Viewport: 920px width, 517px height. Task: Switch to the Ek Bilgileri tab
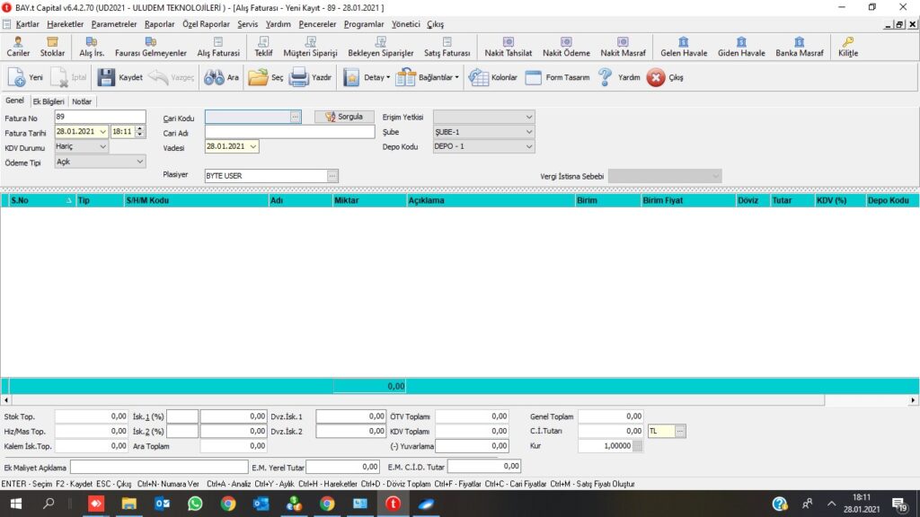coord(49,101)
